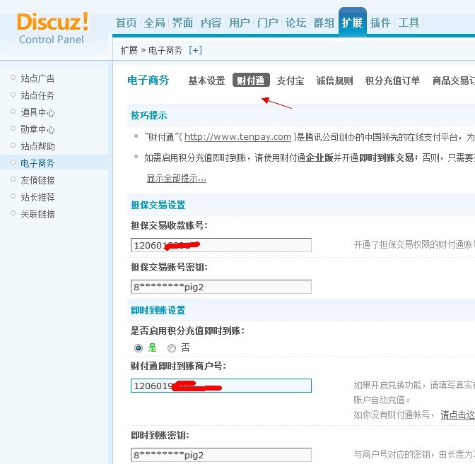Viewport: 475px width, 464px height.
Task: Switch to the 诚信规则 sub-tab
Action: point(335,81)
